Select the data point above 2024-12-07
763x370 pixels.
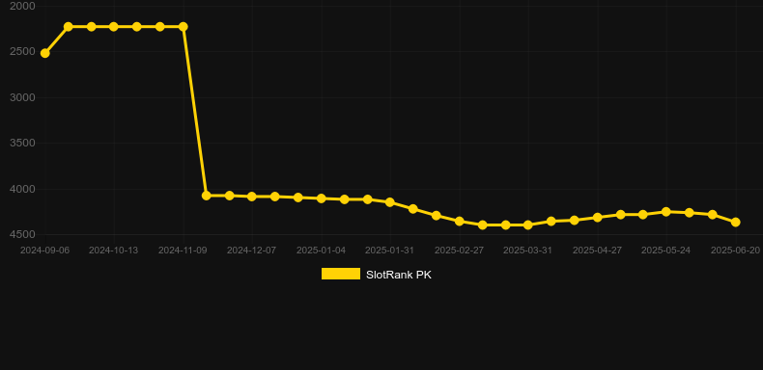tap(252, 197)
